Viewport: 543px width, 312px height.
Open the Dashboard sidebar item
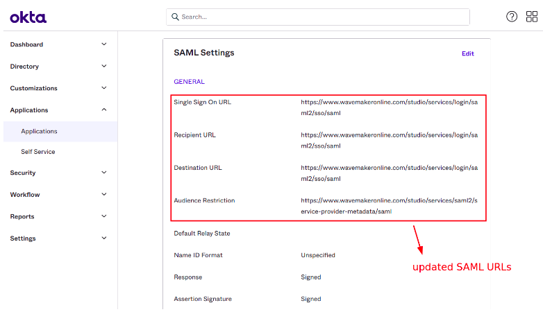pos(26,44)
